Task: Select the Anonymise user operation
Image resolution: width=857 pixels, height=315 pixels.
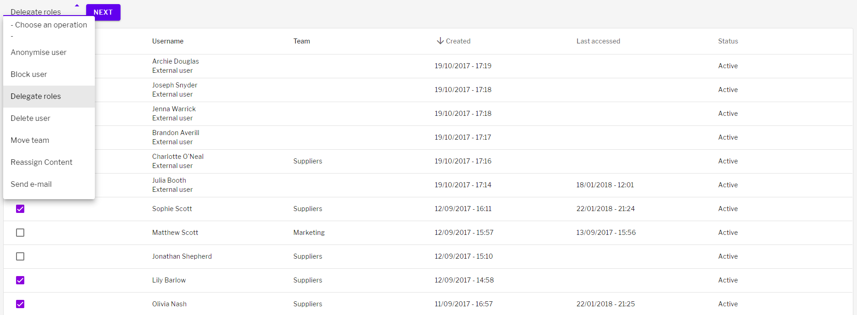Action: coord(38,52)
